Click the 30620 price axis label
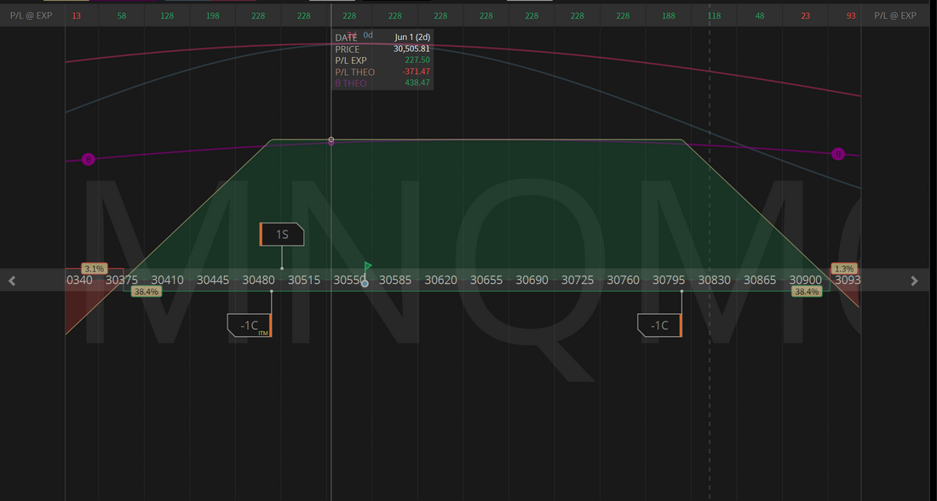This screenshot has width=937, height=501. (x=440, y=281)
